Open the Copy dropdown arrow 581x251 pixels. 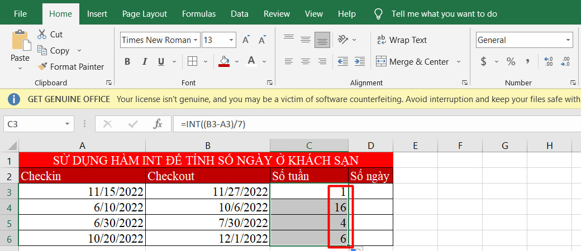click(79, 51)
